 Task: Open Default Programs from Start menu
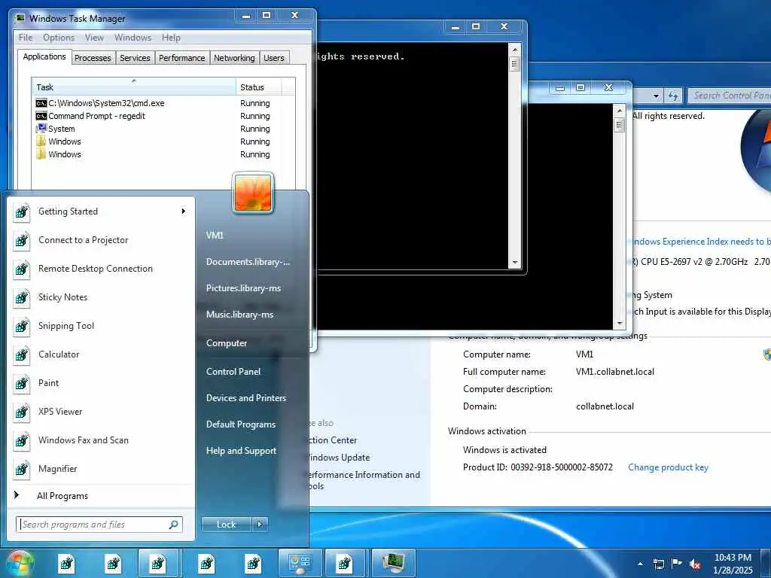pyautogui.click(x=240, y=424)
